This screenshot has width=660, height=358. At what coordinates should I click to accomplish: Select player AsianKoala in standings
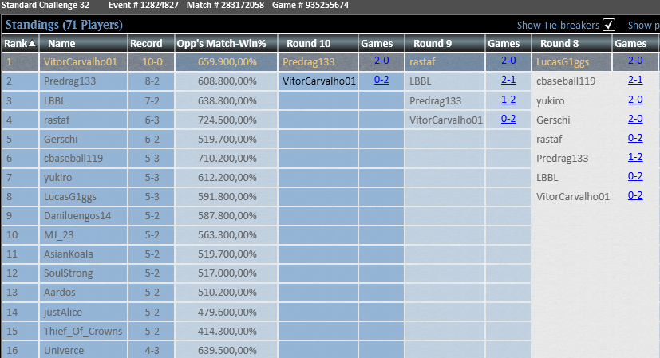(68, 254)
